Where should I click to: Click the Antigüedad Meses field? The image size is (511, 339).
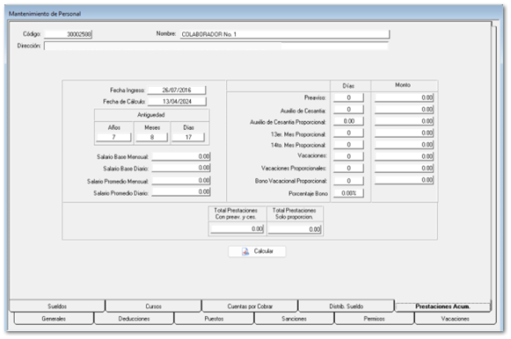coord(151,137)
